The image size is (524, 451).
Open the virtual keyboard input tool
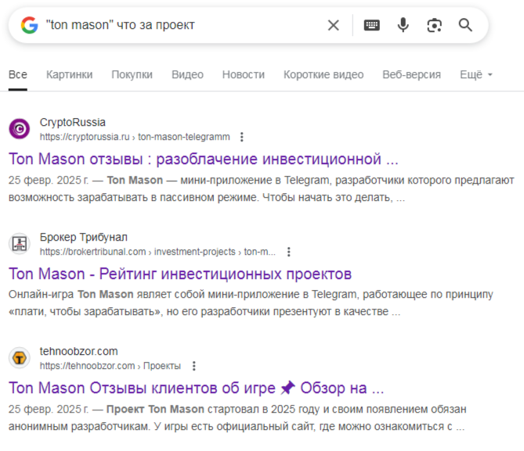[x=372, y=25]
